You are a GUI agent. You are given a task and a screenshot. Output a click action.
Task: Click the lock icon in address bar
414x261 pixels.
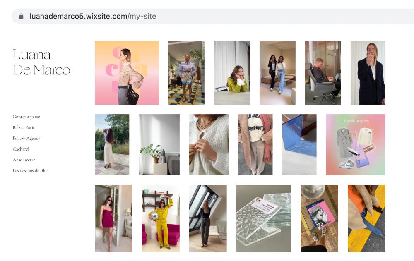pyautogui.click(x=21, y=17)
